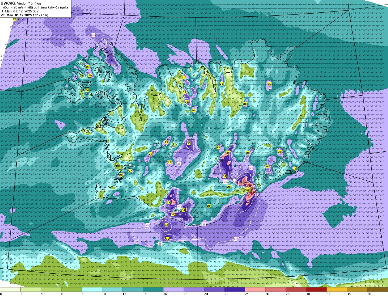Image resolution: width=388 pixels, height=296 pixels.
Task: Choose the 14–16 m/s dark teal swatch
Action: (x=153, y=289)
